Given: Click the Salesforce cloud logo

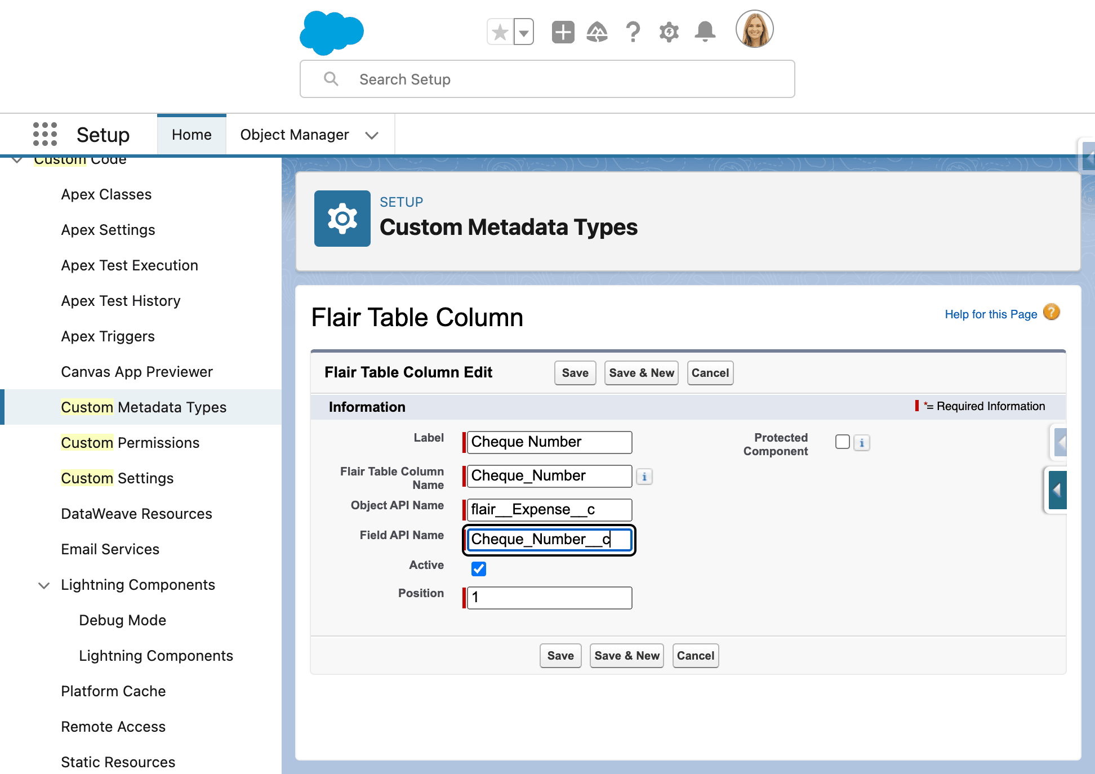Looking at the screenshot, I should (x=332, y=33).
